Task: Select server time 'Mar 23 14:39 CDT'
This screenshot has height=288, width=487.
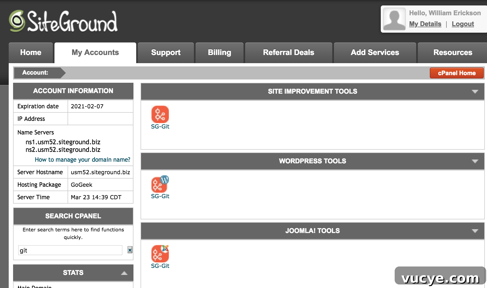Action: 96,197
